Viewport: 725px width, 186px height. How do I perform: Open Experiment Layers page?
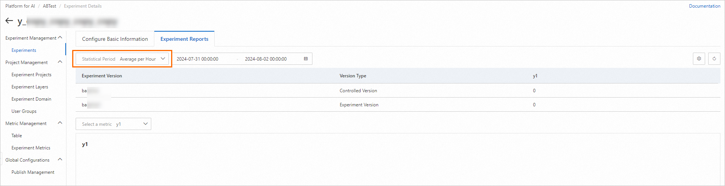pos(30,87)
